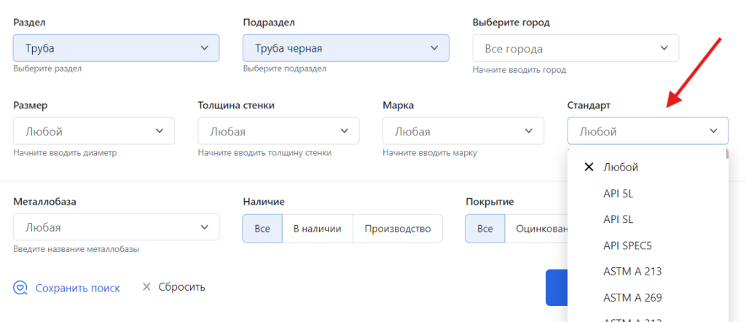The height and width of the screenshot is (322, 746).
Task: Click the chevron arrow in Металлобаза field
Action: 204,227
